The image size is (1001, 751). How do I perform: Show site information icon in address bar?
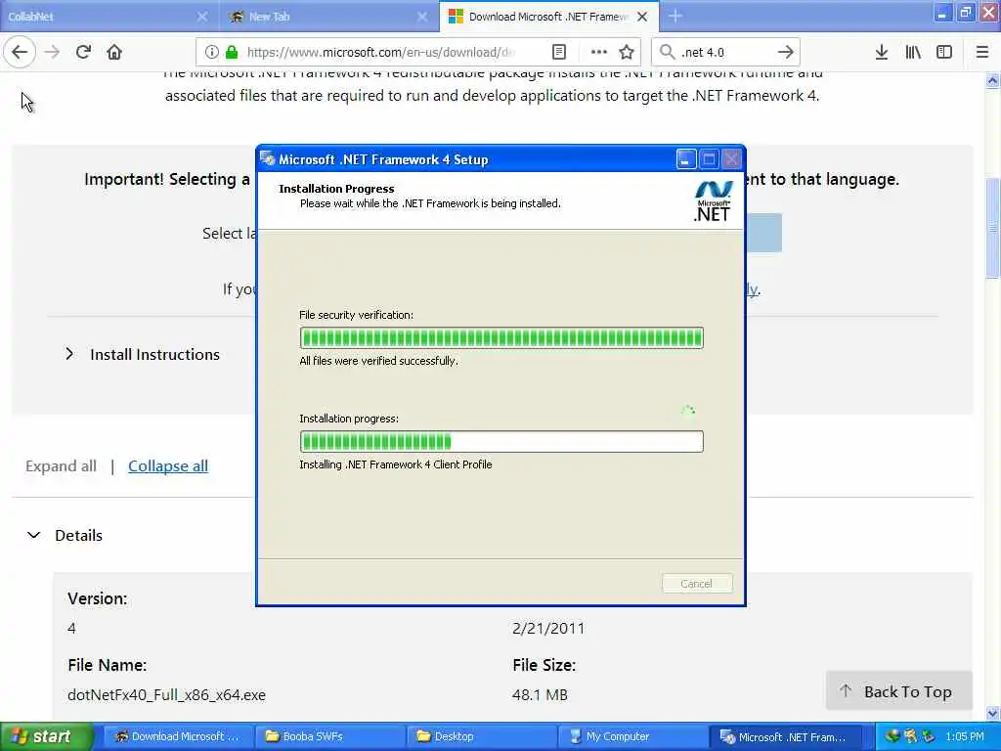(x=212, y=52)
